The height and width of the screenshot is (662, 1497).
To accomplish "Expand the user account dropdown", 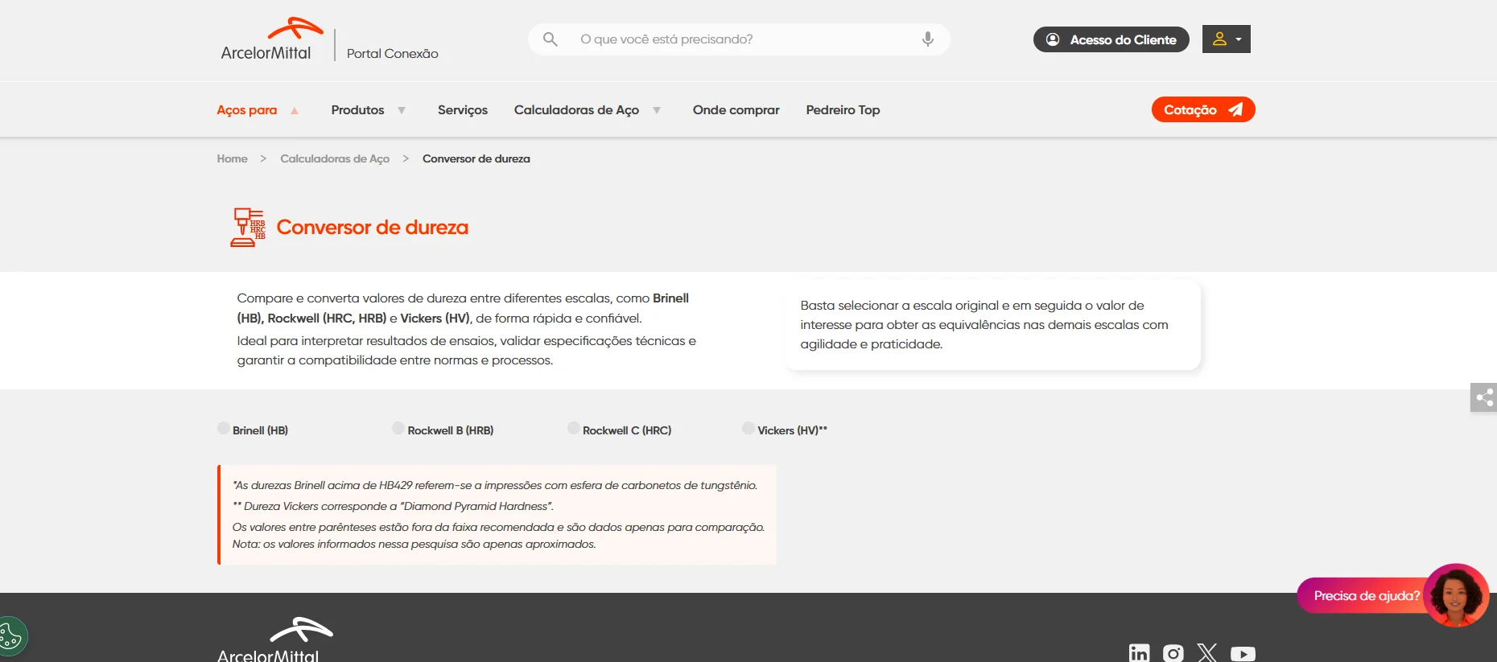I will click(1226, 39).
